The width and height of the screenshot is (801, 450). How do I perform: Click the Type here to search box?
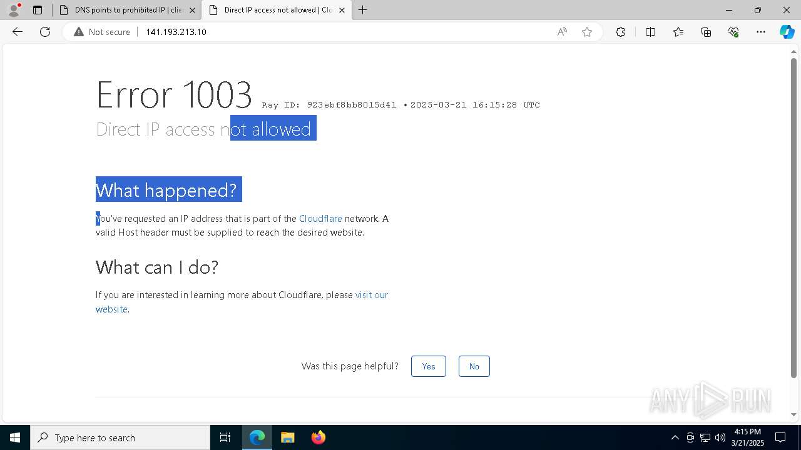click(120, 437)
